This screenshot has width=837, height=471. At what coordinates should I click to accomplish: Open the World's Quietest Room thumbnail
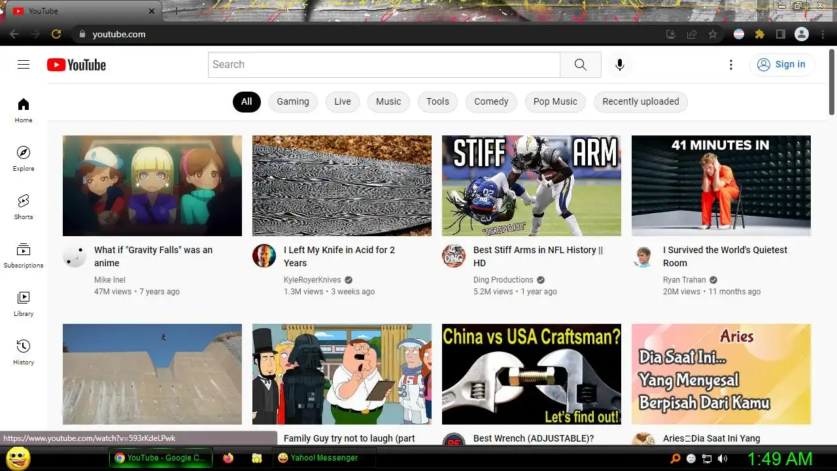point(721,186)
